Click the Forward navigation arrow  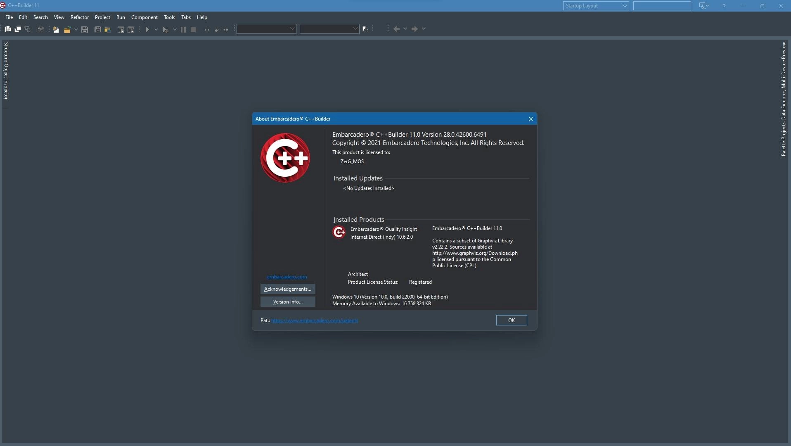[414, 29]
